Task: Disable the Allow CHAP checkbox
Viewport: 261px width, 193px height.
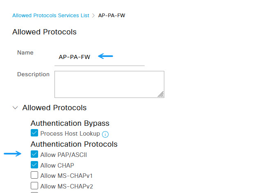Action: click(34, 165)
